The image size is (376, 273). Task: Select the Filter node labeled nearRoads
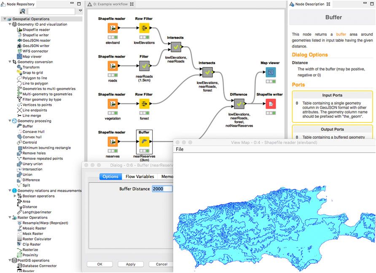[x=144, y=66]
